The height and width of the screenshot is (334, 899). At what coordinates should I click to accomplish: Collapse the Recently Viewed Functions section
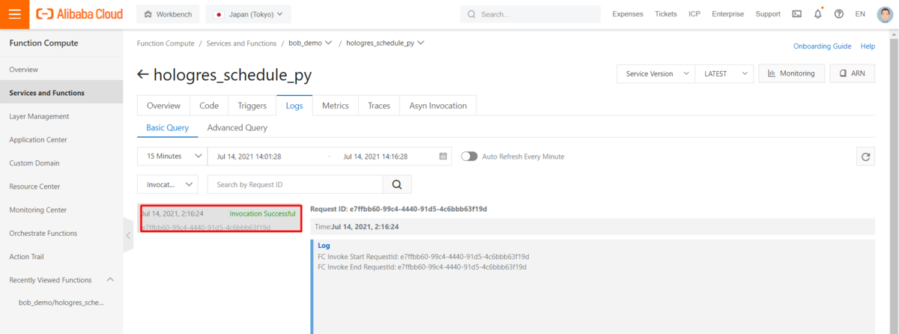pyautogui.click(x=110, y=279)
